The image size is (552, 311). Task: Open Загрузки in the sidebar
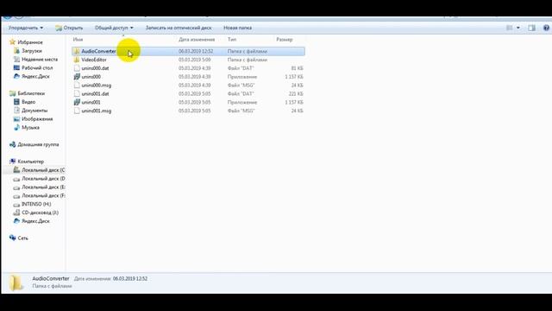pos(32,51)
